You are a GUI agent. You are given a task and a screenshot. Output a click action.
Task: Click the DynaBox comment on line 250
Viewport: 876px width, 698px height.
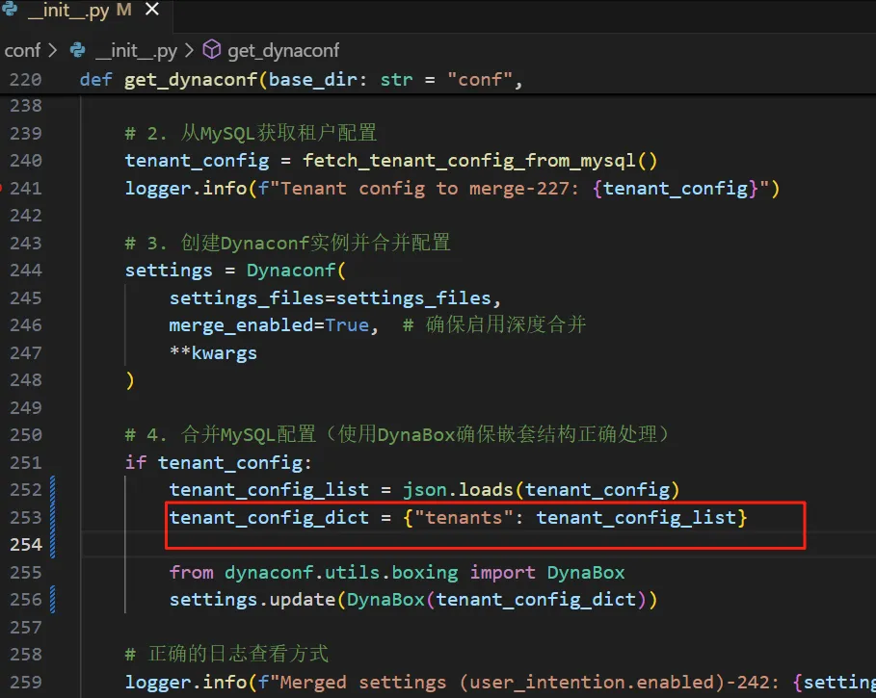coord(397,434)
